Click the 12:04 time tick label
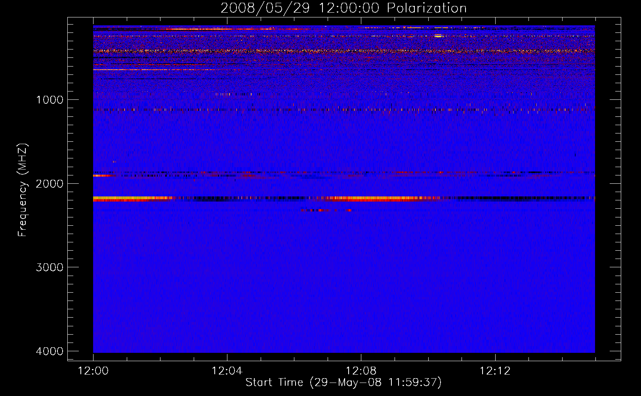 pyautogui.click(x=227, y=371)
